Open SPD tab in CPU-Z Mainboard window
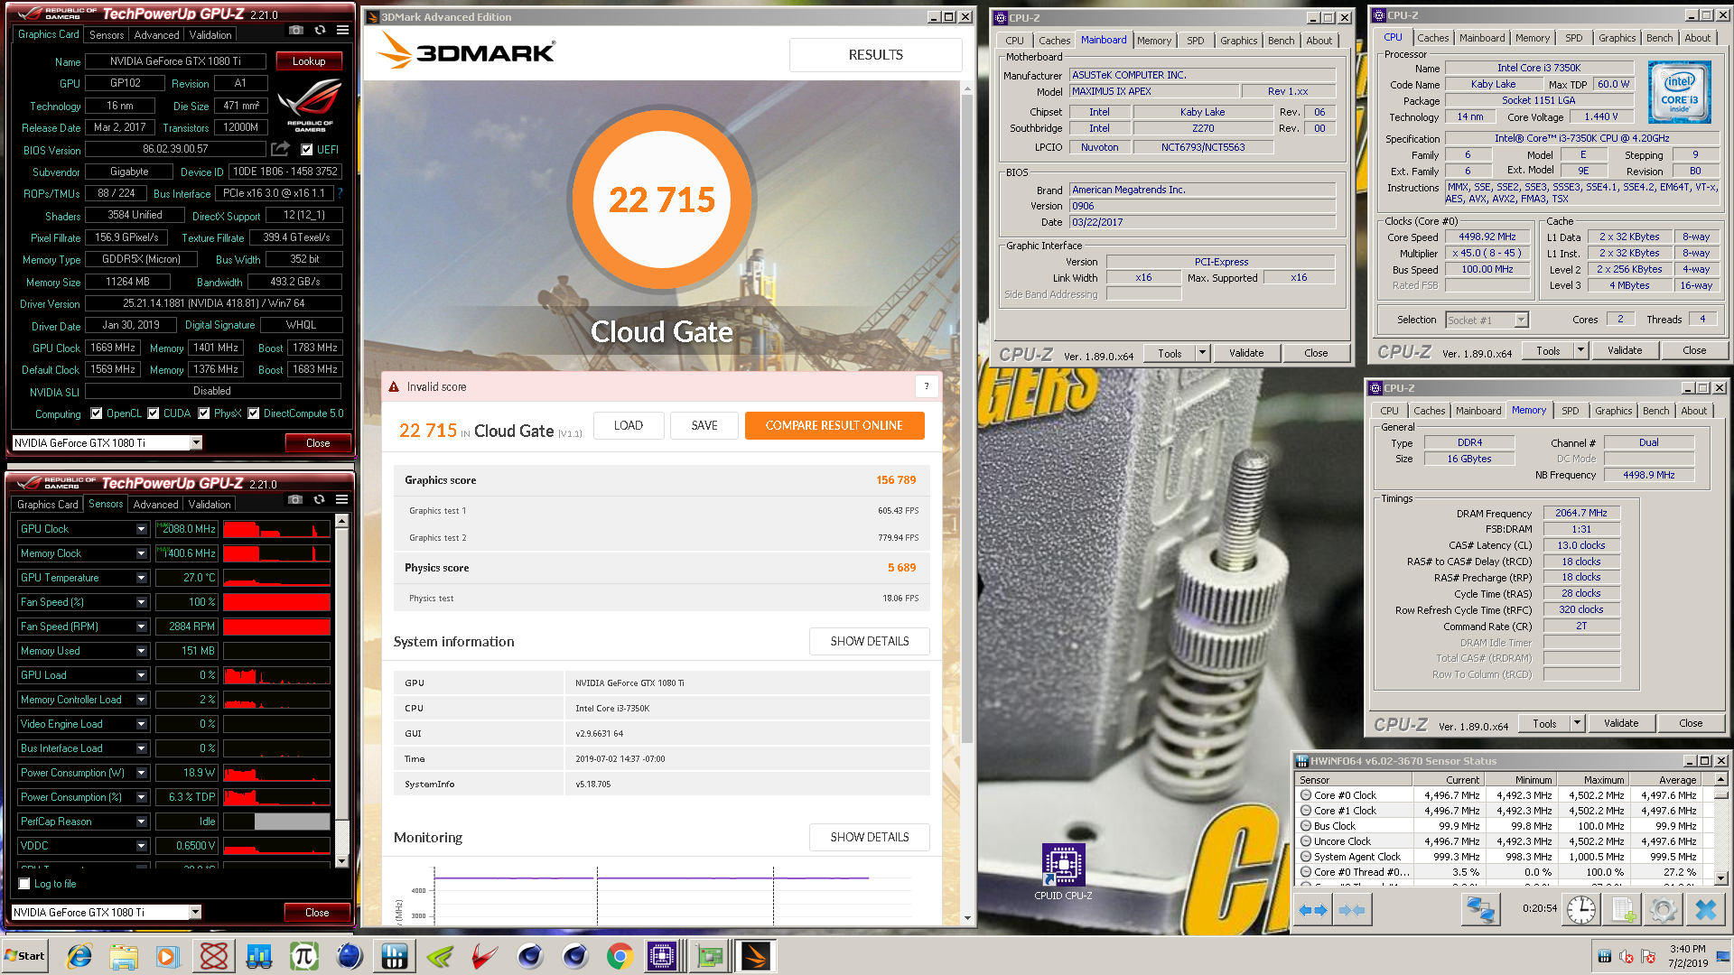Image resolution: width=1734 pixels, height=975 pixels. pos(1195,40)
